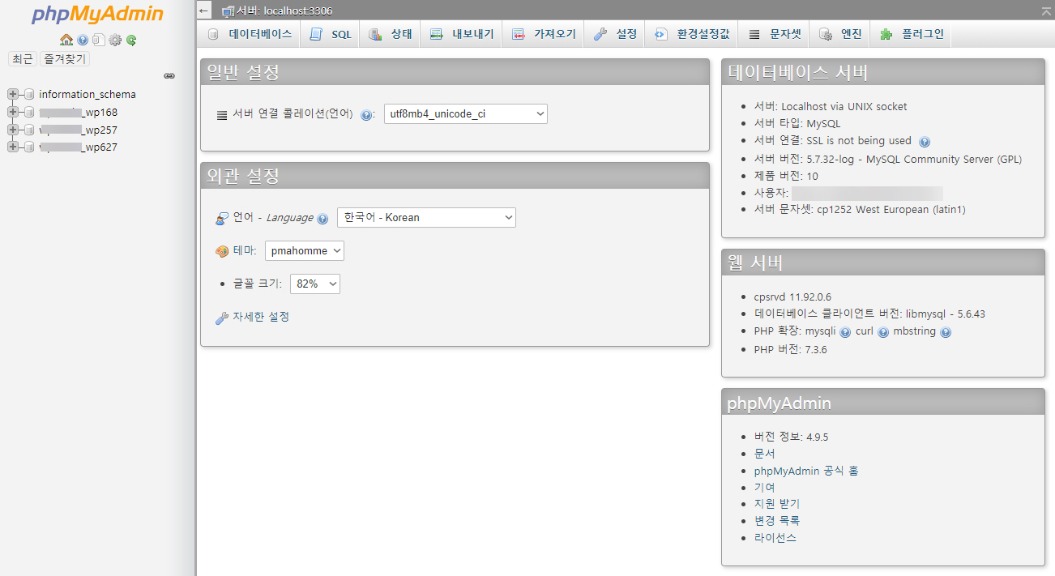This screenshot has height=576, width=1055.
Task: Switch to the 데이터베이스 tab
Action: [x=250, y=34]
